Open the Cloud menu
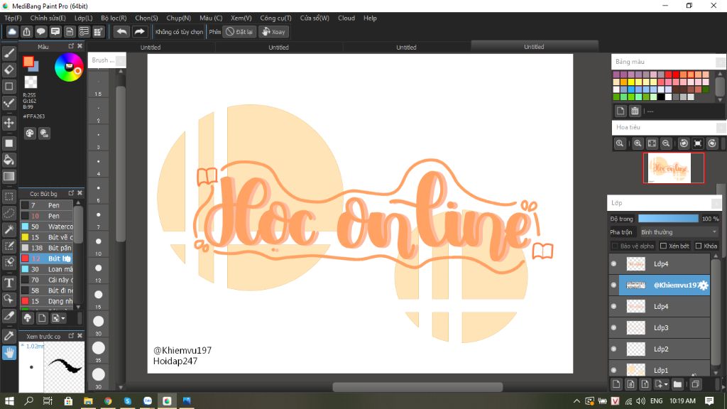The image size is (727, 409). [346, 18]
